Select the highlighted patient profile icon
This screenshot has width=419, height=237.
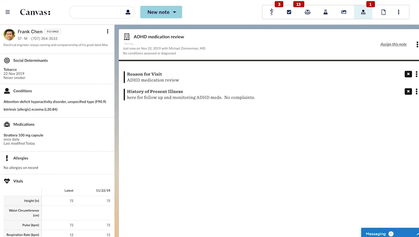point(363,12)
